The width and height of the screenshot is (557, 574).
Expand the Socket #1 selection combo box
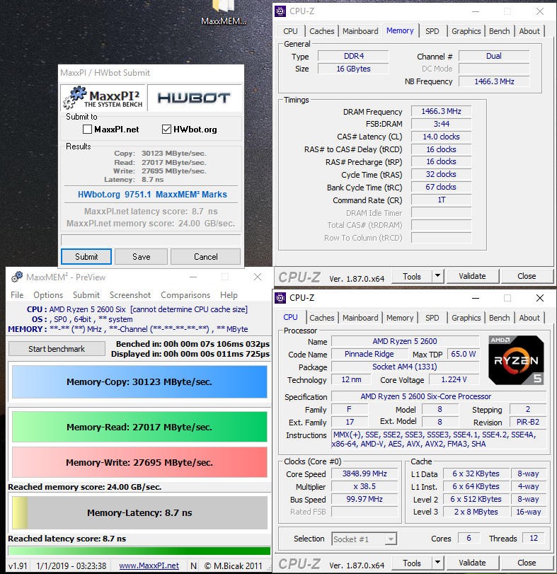tap(391, 539)
